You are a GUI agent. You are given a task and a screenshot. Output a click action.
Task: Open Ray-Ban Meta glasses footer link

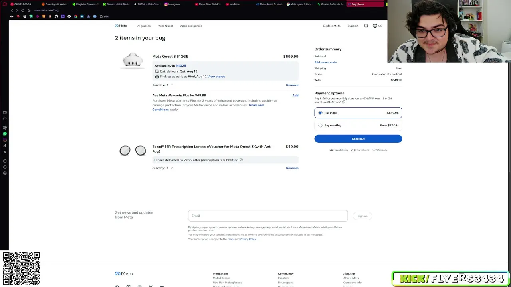227,283
